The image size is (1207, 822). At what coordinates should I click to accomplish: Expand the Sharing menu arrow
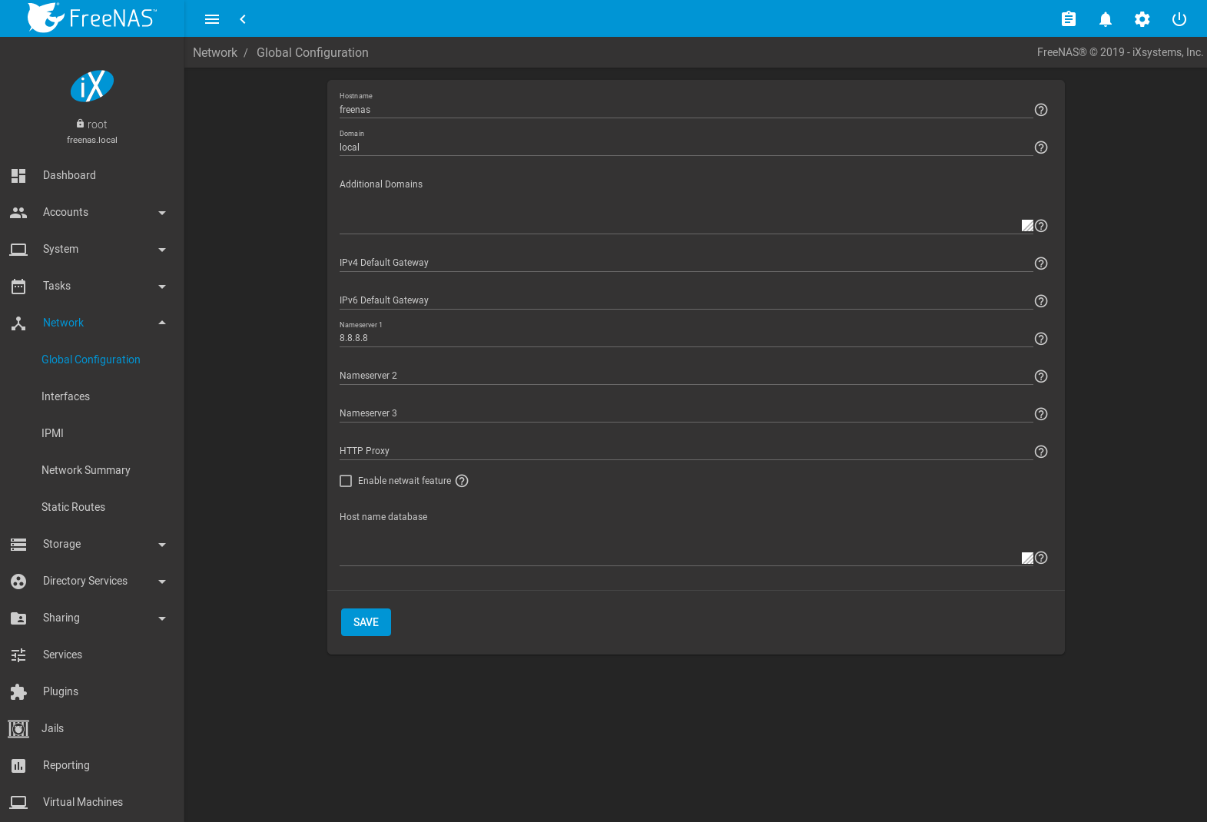162,618
